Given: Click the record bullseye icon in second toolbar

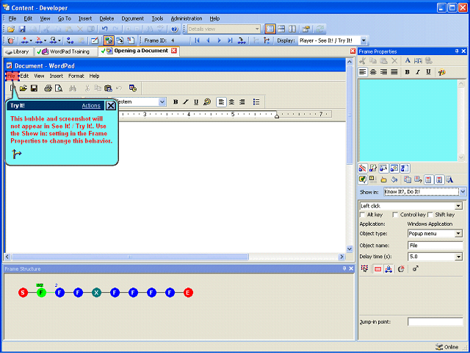Looking at the screenshot, I should (11, 40).
